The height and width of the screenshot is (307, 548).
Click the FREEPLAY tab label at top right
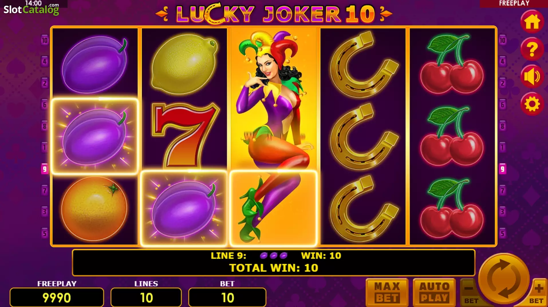click(x=514, y=3)
